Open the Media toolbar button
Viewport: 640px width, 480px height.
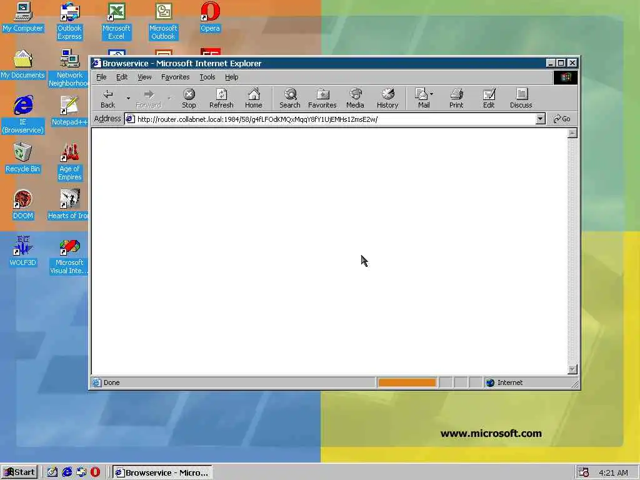(355, 99)
